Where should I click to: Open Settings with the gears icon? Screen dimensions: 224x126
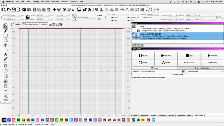pyautogui.click(x=85, y=9)
